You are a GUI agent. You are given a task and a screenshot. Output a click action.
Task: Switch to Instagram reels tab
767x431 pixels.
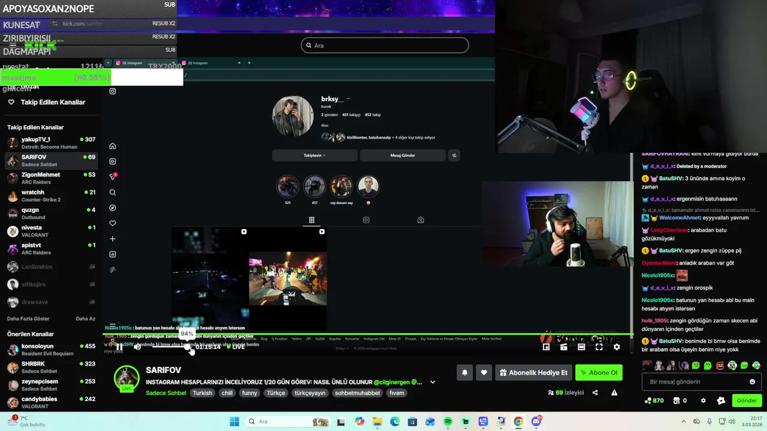(366, 220)
